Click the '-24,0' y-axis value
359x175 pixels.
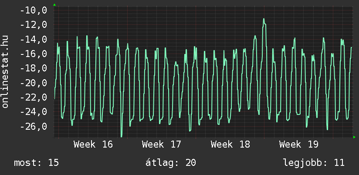pos(34,112)
